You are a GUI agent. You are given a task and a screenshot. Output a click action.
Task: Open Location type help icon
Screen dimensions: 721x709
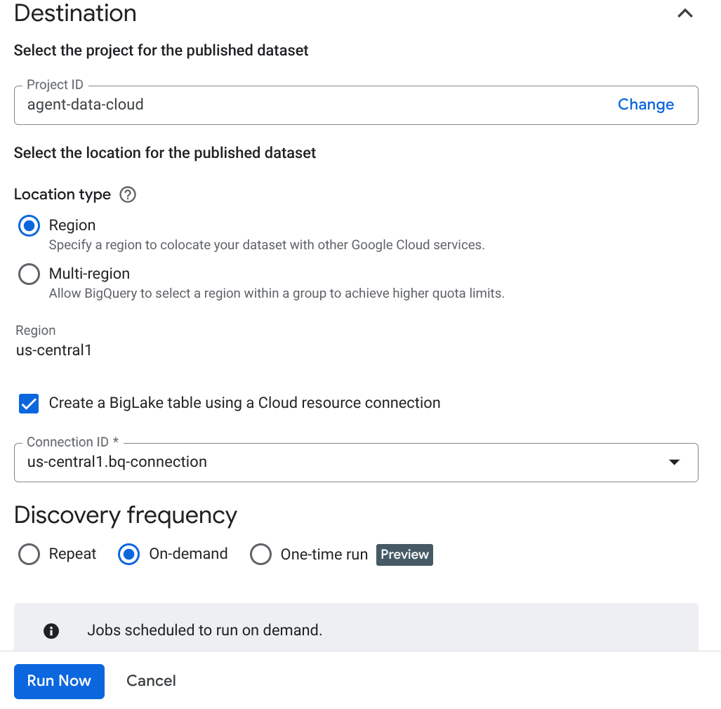128,194
